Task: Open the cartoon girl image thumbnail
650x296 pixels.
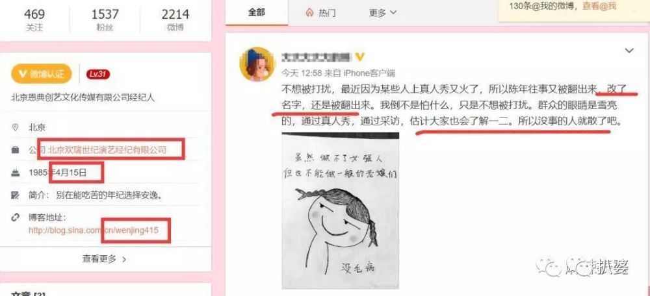Action: (x=341, y=210)
